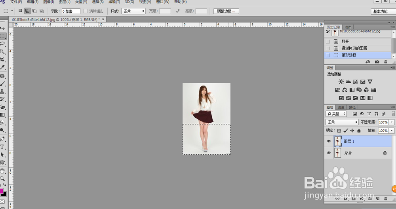396x209 pixels.
Task: Open the 填充 fill dropdown arrow
Action: [x=392, y=131]
